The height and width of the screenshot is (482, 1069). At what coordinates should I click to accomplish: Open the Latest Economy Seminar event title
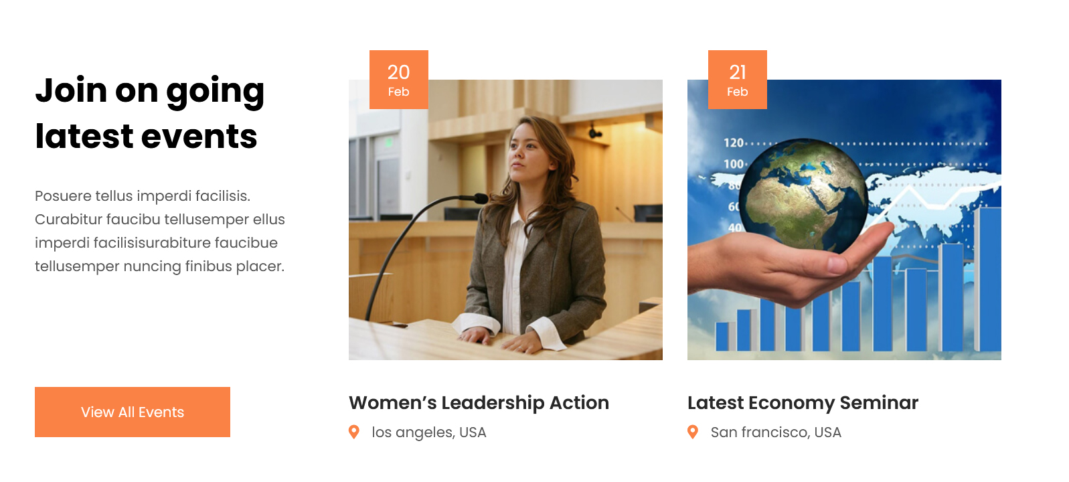[x=803, y=402]
